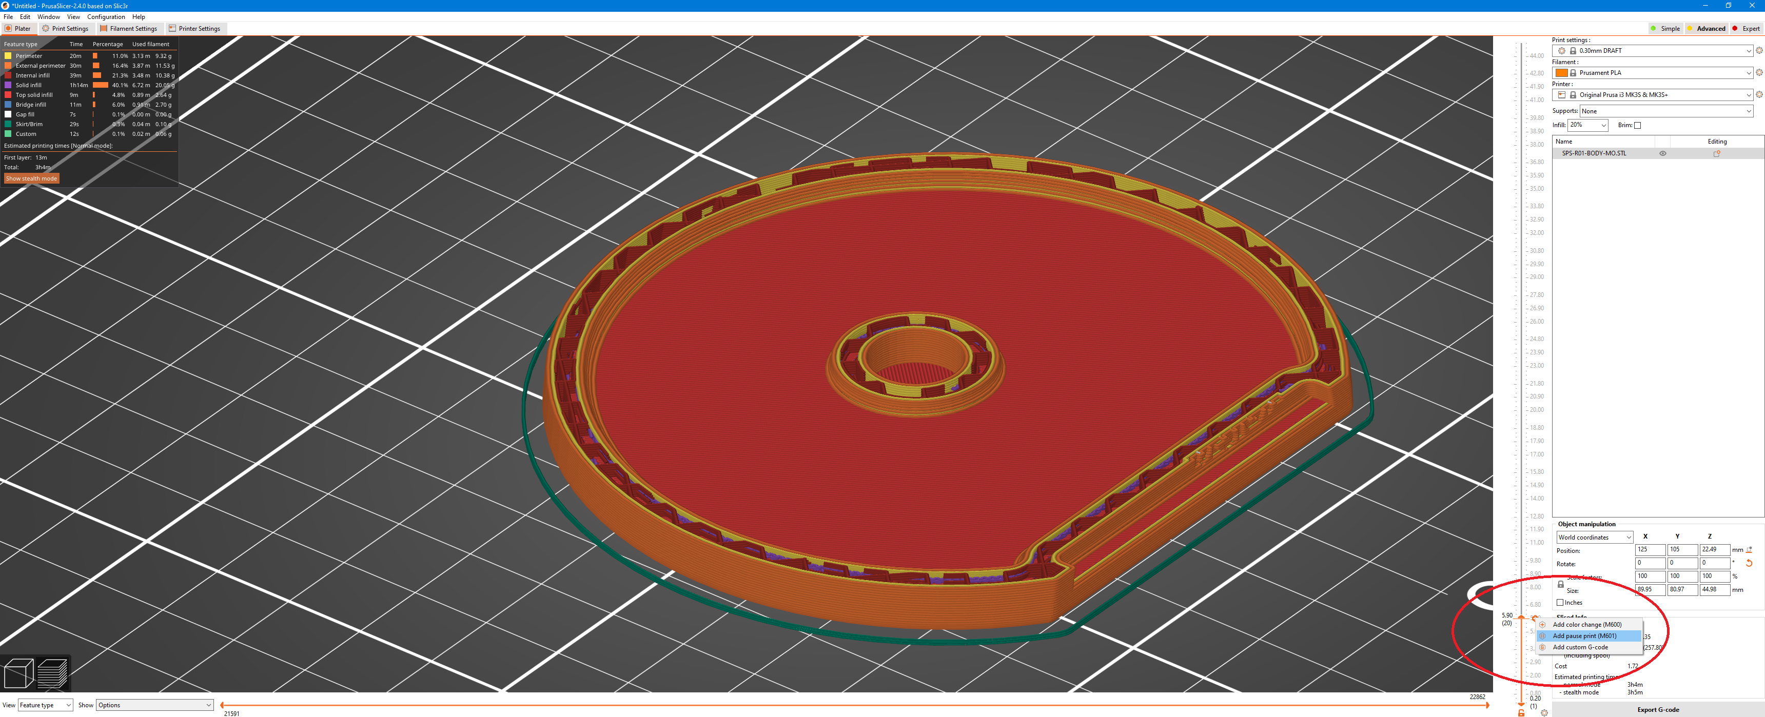Click Show stealth mode button
The height and width of the screenshot is (717, 1765).
pos(31,178)
